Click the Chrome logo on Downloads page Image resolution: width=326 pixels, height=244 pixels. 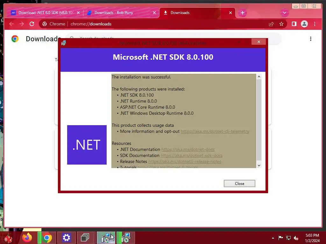coord(15,39)
